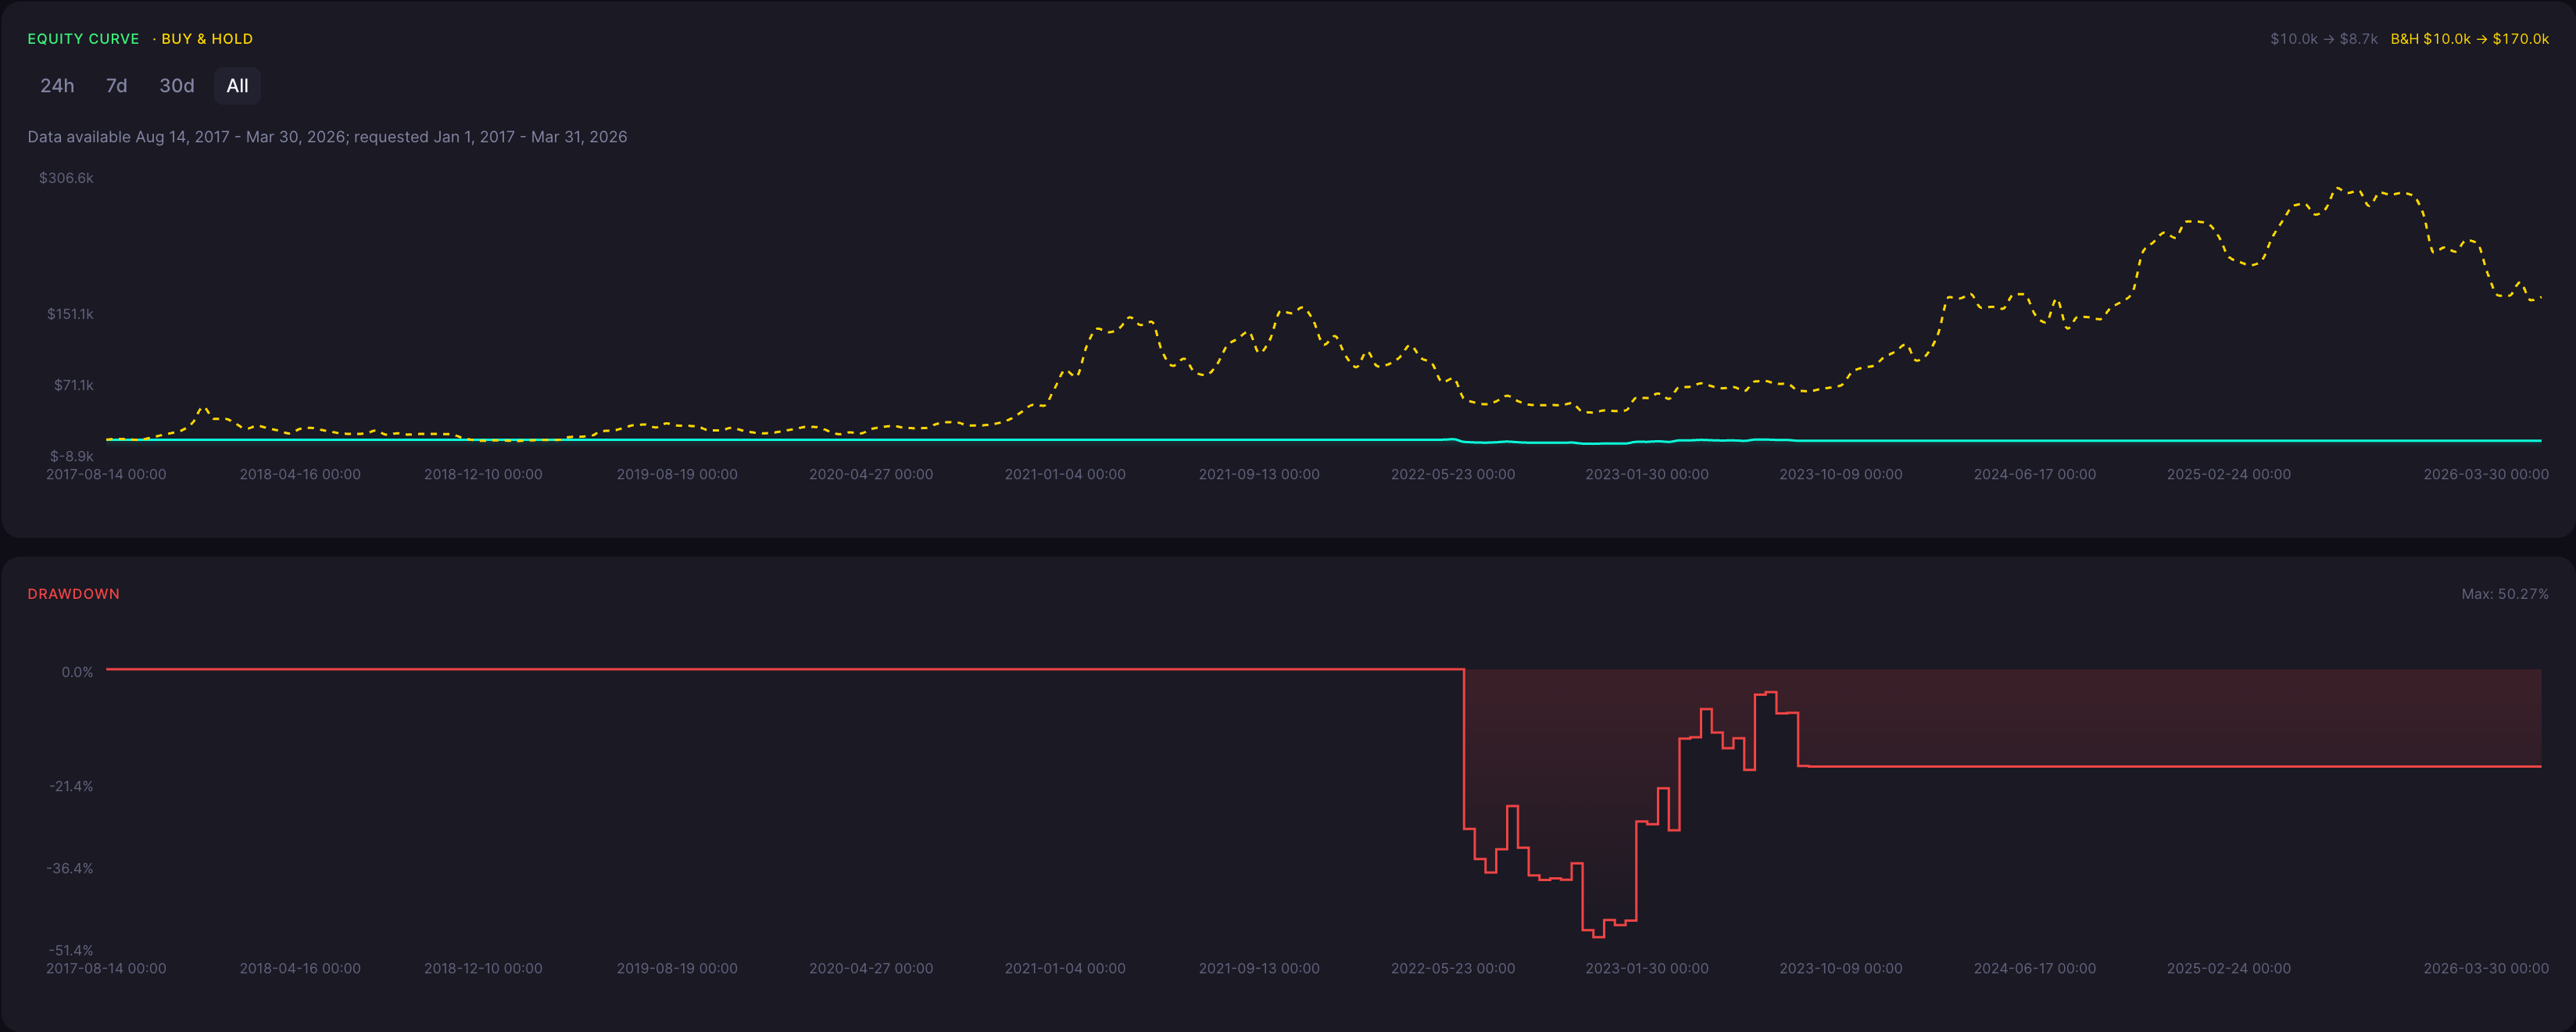Viewport: 2576px width, 1032px height.
Task: Click the B&H $10.0k → $170.0k summary
Action: 2469,39
